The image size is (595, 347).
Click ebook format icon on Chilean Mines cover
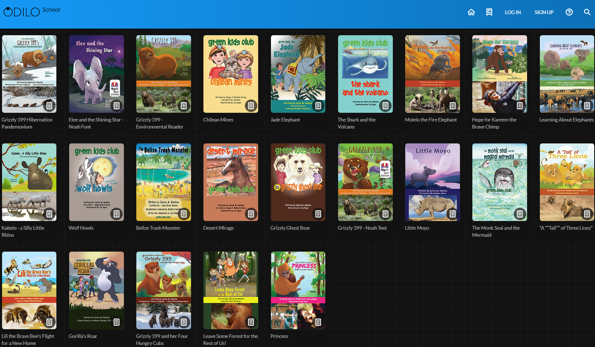pos(251,106)
